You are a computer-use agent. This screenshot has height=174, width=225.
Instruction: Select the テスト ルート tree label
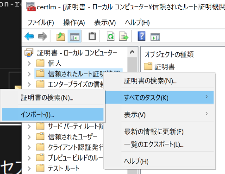[x=63, y=168]
